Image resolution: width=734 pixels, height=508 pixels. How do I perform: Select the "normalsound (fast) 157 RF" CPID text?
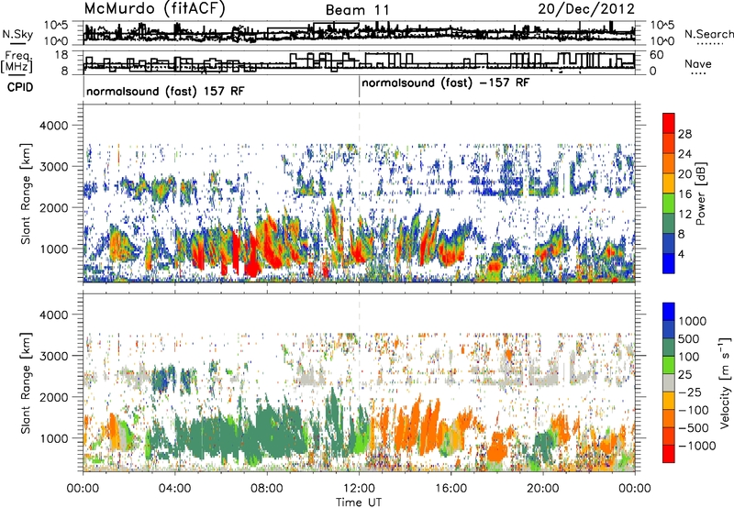[165, 91]
